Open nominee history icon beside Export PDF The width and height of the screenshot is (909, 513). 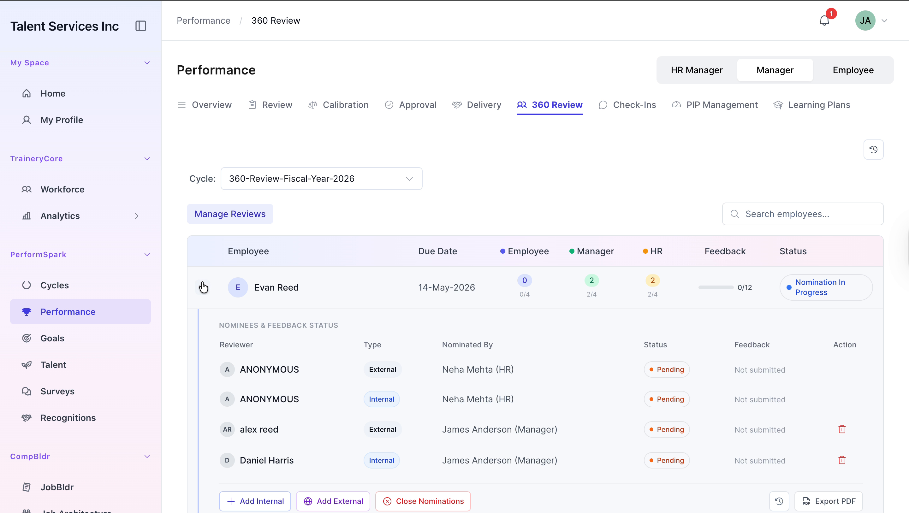pos(779,501)
